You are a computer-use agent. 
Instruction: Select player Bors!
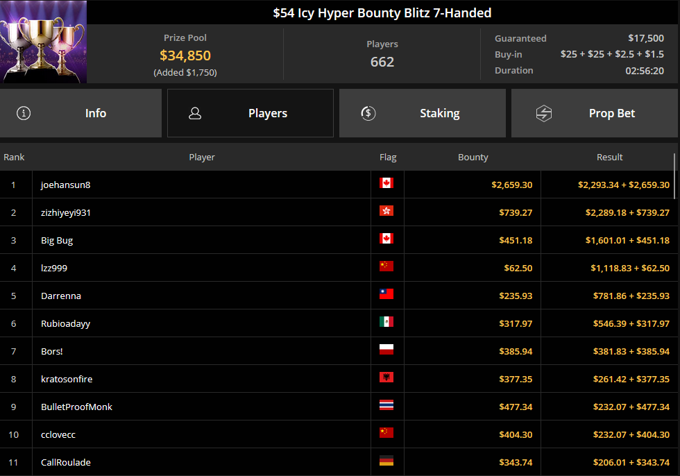(51, 351)
